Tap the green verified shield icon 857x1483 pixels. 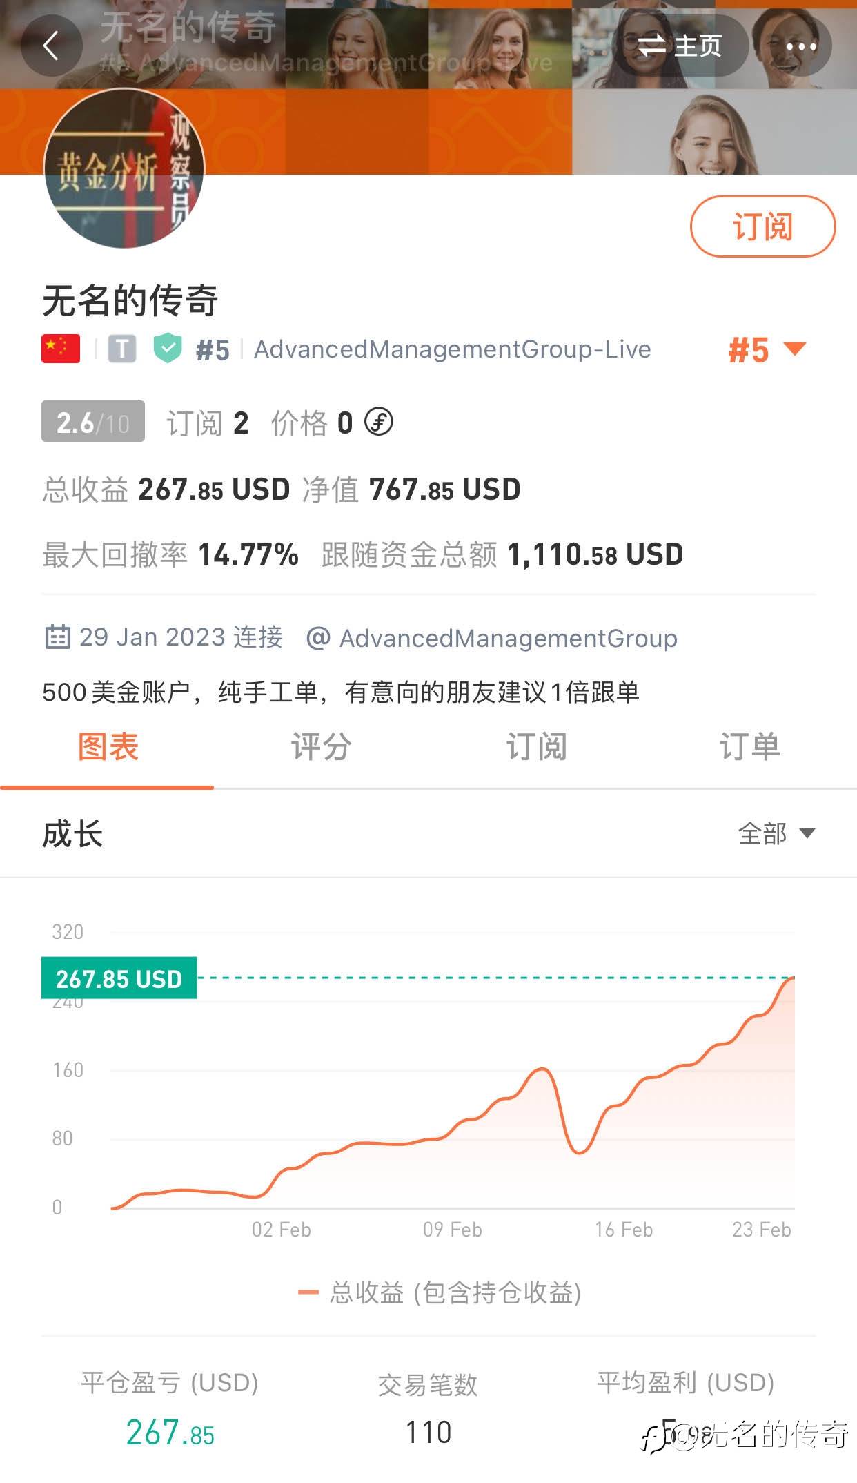coord(167,349)
